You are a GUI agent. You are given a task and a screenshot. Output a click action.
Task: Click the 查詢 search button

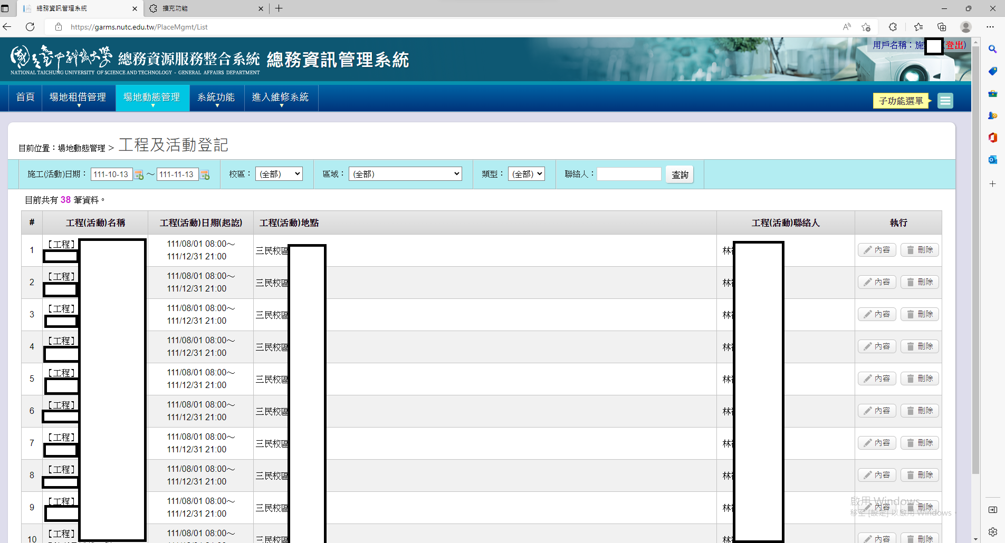coord(679,174)
